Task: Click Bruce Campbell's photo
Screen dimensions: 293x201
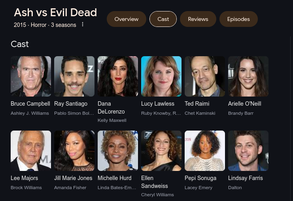Action: pyautogui.click(x=31, y=76)
